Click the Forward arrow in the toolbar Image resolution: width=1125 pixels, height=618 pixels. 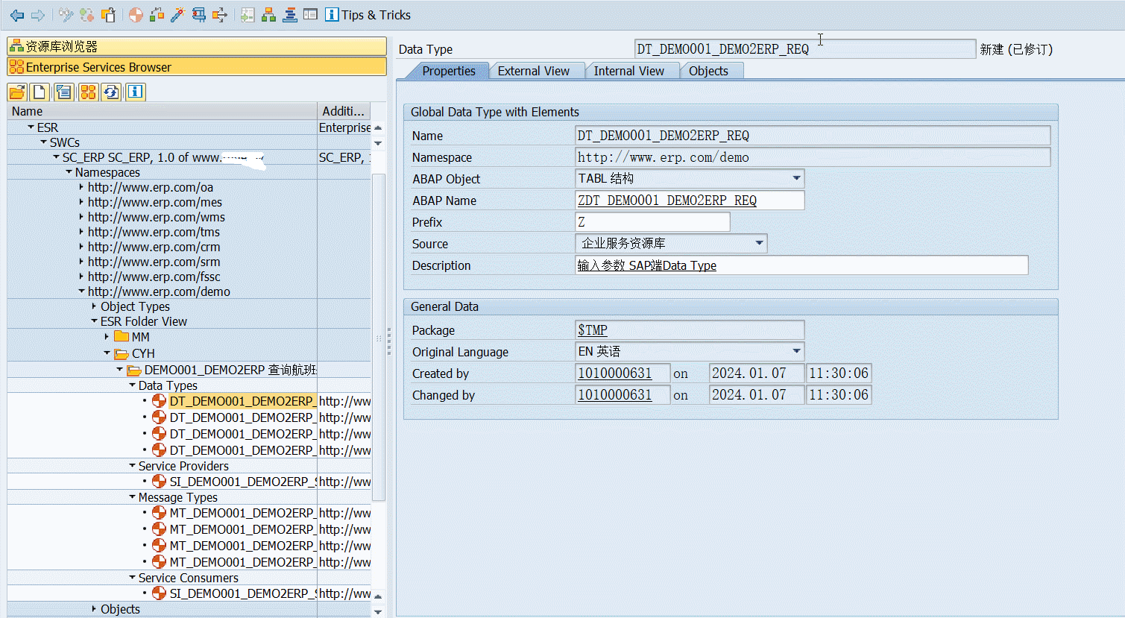click(x=38, y=15)
